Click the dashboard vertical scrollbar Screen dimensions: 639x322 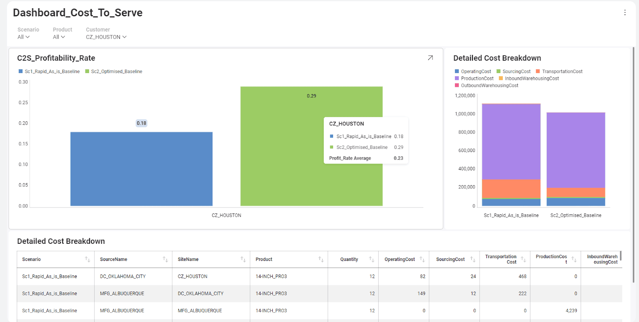[x=633, y=160]
